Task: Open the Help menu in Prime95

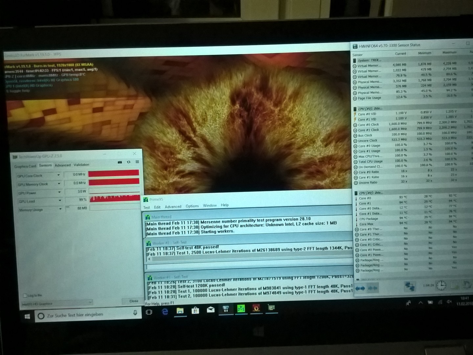Action: pos(225,205)
